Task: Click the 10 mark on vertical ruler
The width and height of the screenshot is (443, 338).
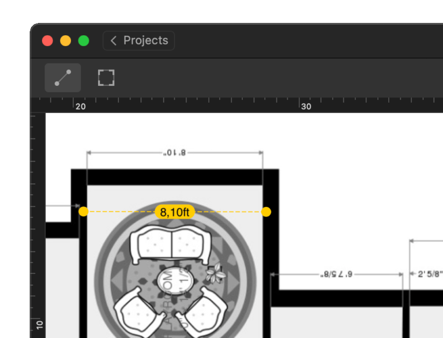Action: pyautogui.click(x=40, y=325)
